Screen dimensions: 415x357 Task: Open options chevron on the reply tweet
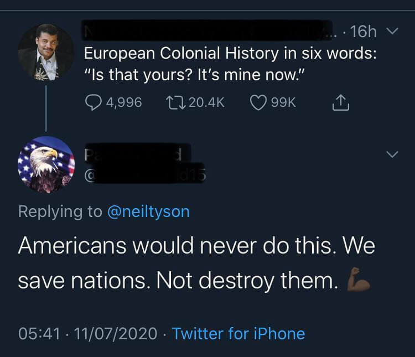392,154
